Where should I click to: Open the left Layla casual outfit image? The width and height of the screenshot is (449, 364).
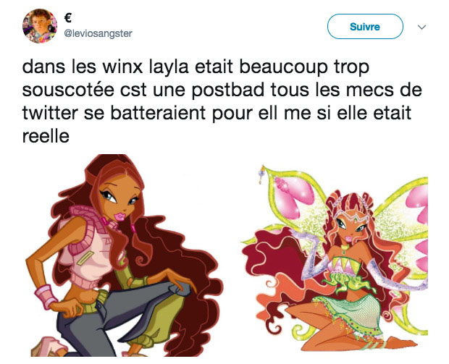tap(125, 255)
